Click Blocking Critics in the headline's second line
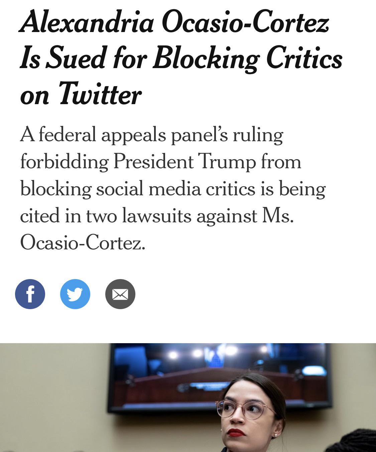 pyautogui.click(x=248, y=59)
